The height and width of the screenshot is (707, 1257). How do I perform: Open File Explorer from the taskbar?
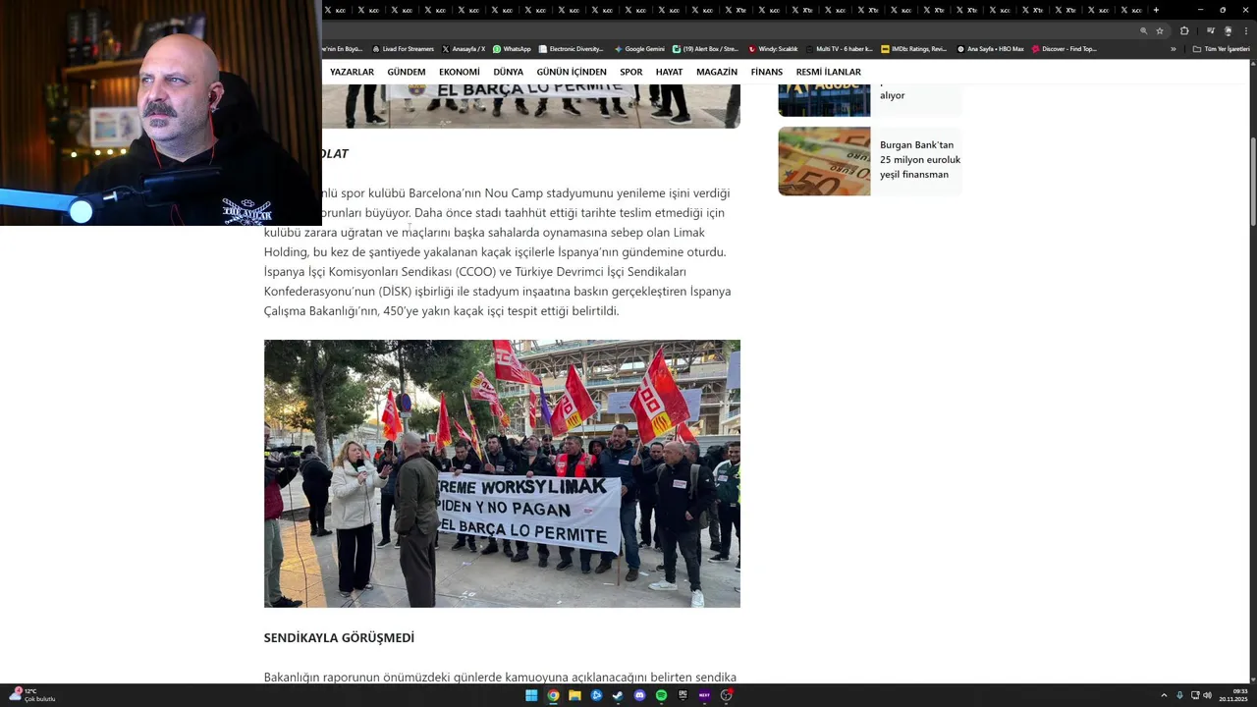pyautogui.click(x=574, y=695)
